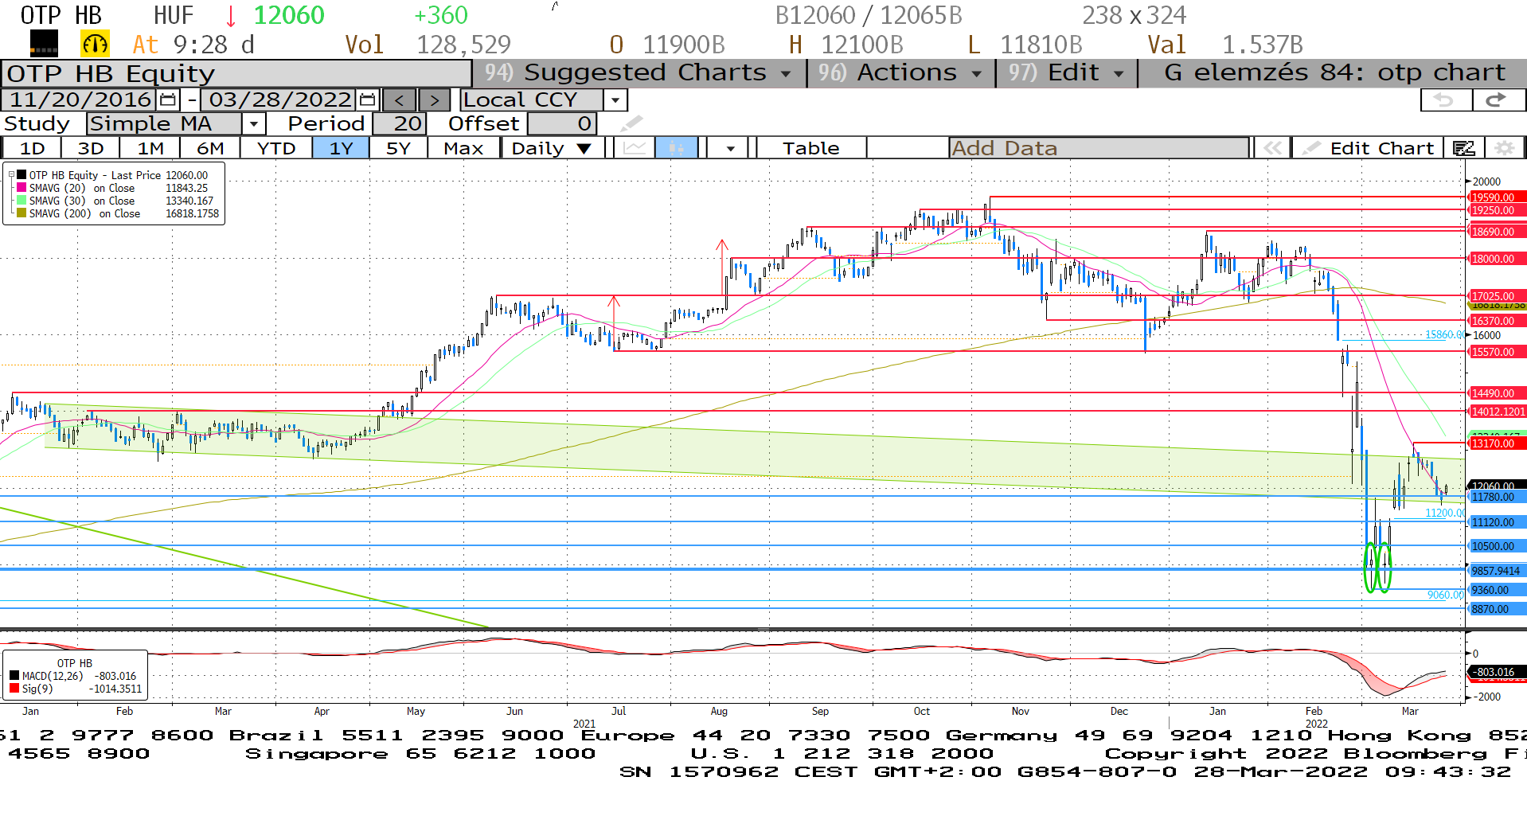Click the black terminal icon top left
Screen dimensions: 1527x816
(x=44, y=44)
